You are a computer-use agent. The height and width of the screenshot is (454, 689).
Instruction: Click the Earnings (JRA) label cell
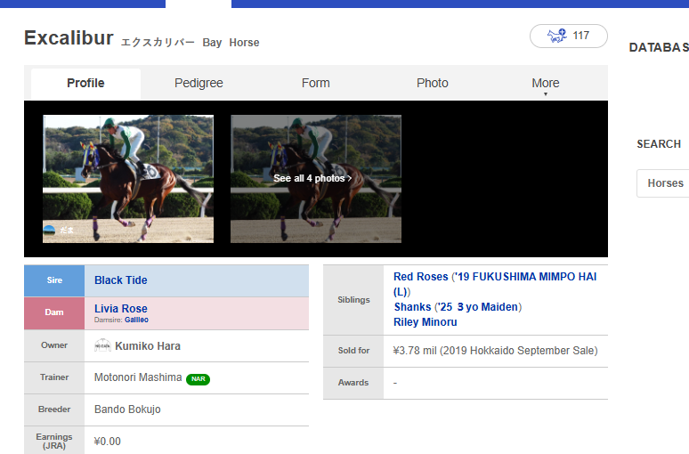click(x=54, y=441)
